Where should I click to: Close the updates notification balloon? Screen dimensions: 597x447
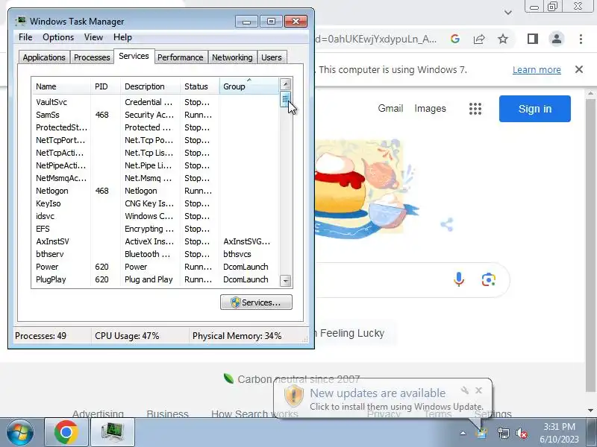[478, 390]
